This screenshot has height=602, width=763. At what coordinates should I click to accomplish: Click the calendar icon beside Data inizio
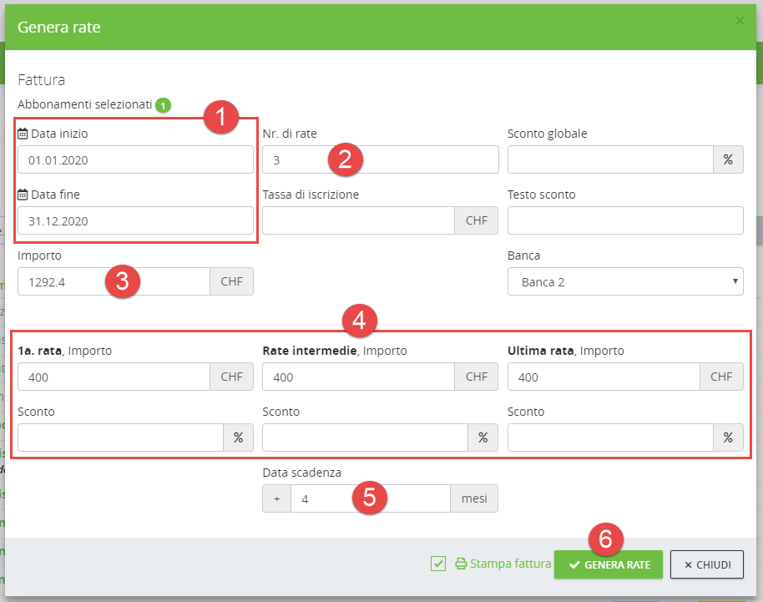pyautogui.click(x=23, y=134)
